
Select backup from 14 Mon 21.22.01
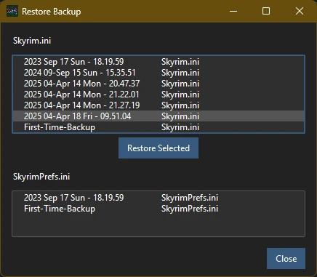coord(158,95)
